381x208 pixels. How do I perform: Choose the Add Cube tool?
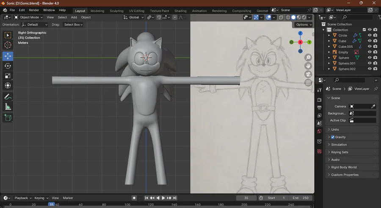pyautogui.click(x=8, y=118)
